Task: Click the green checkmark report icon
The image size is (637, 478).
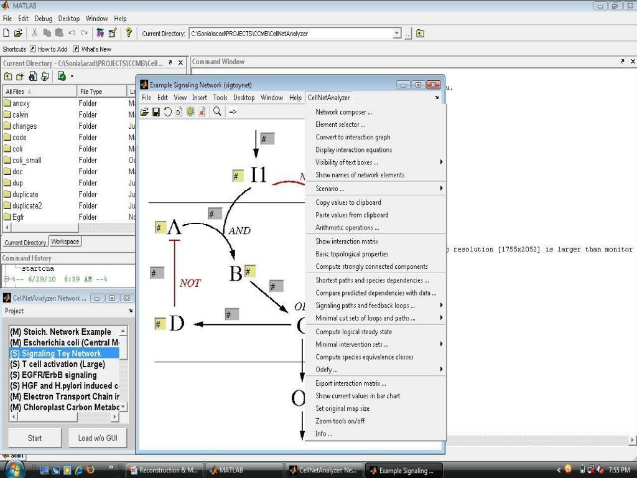Action: 62,76
